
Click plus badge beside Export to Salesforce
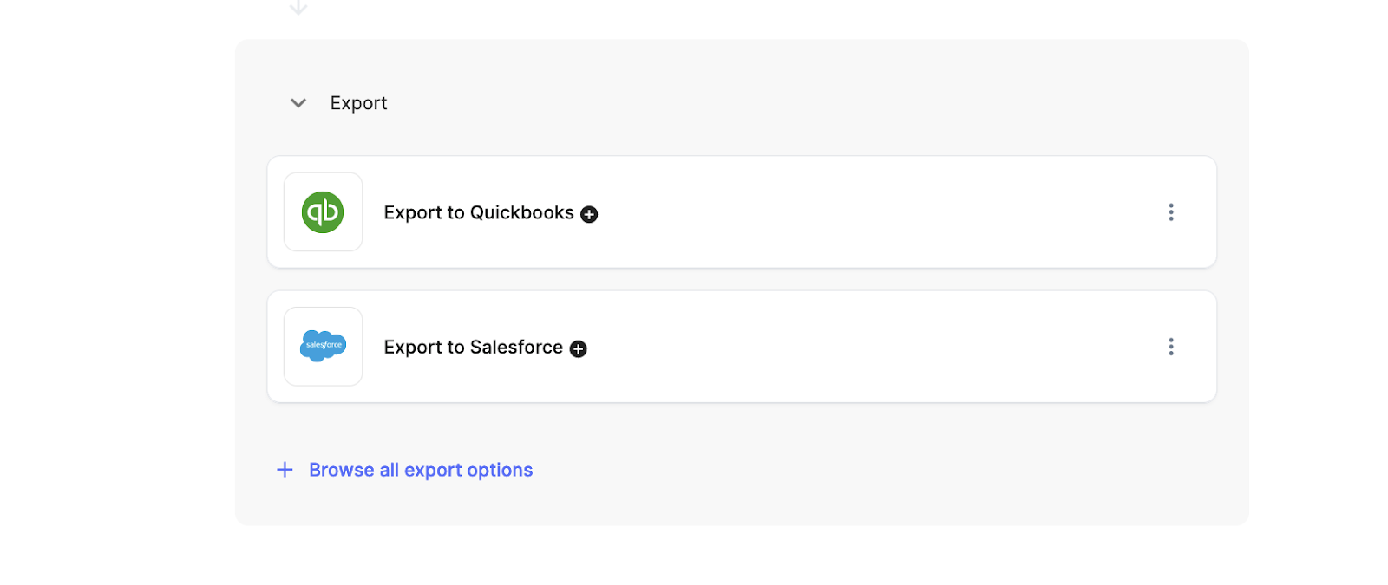pos(579,348)
